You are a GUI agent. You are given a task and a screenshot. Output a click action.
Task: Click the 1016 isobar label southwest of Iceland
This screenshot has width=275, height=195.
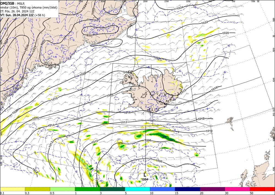pos(110,95)
